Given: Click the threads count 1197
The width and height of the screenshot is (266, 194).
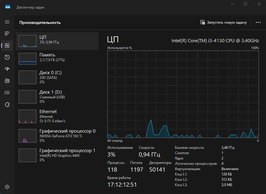Looking at the screenshot, I should pyautogui.click(x=137, y=169).
